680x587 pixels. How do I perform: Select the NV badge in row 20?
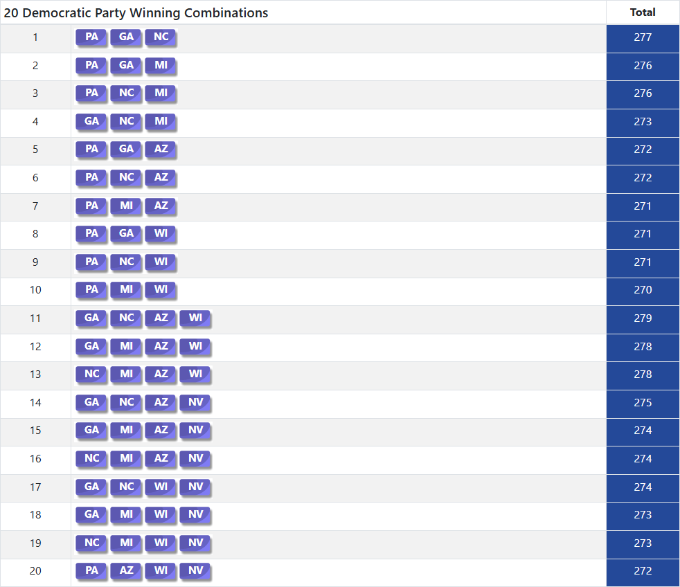pos(195,570)
